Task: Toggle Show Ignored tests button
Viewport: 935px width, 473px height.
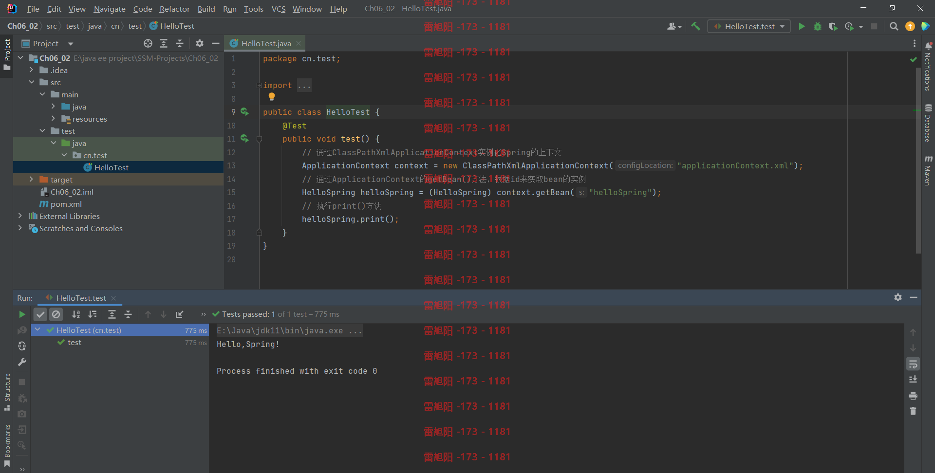Action: coord(56,314)
